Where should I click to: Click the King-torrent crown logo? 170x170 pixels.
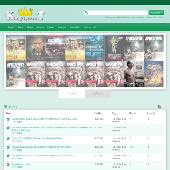[25, 13]
